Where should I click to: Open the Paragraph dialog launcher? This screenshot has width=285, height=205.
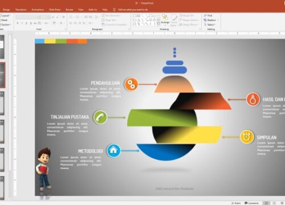tap(129, 29)
